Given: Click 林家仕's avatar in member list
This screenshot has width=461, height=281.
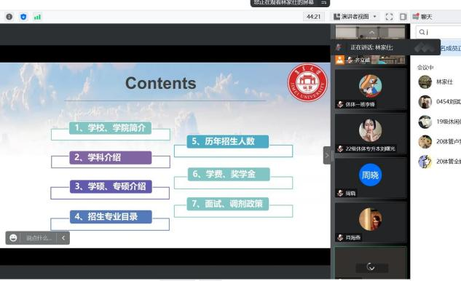Looking at the screenshot, I should 425,82.
